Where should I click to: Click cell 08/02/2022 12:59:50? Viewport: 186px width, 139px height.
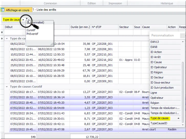53,49
